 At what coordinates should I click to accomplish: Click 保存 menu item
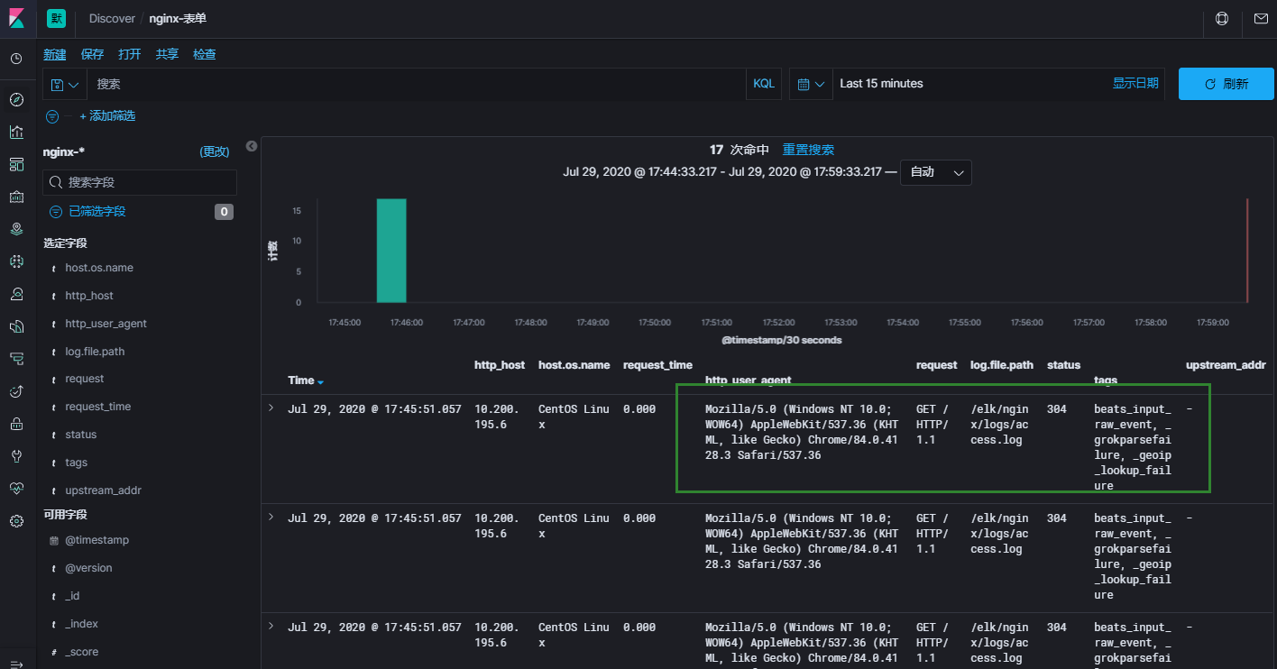(x=92, y=54)
